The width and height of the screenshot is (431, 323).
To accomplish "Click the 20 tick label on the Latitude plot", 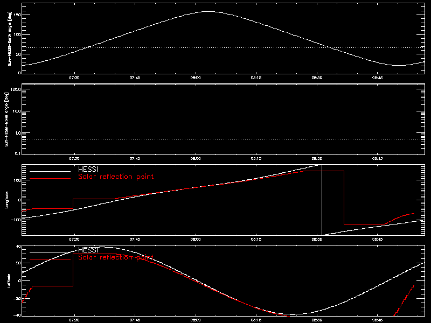I will [19, 263].
